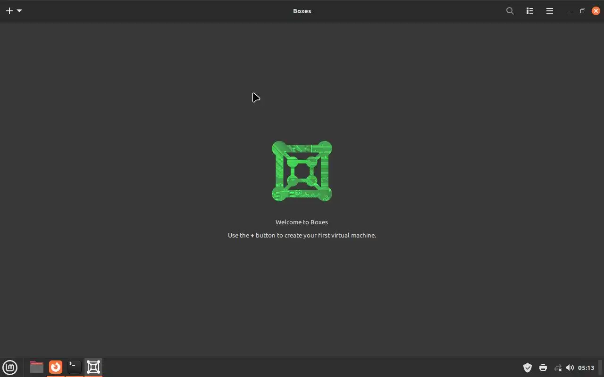Click the plus button to create new box
The height and width of the screenshot is (377, 604).
coord(9,11)
